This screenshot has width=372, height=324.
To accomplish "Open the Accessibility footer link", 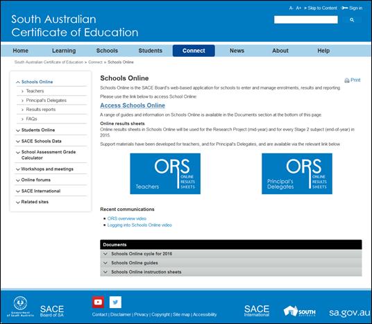I will point(205,314).
